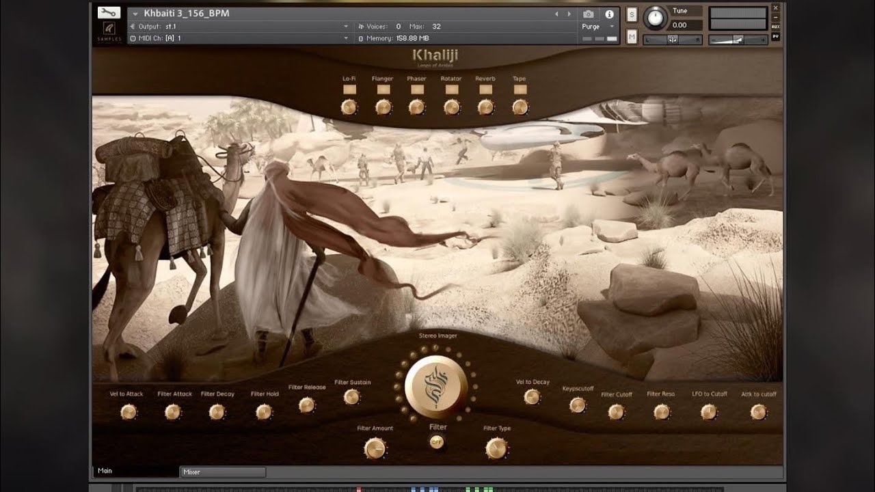Expand the instrument name dropdown arrow

click(135, 14)
